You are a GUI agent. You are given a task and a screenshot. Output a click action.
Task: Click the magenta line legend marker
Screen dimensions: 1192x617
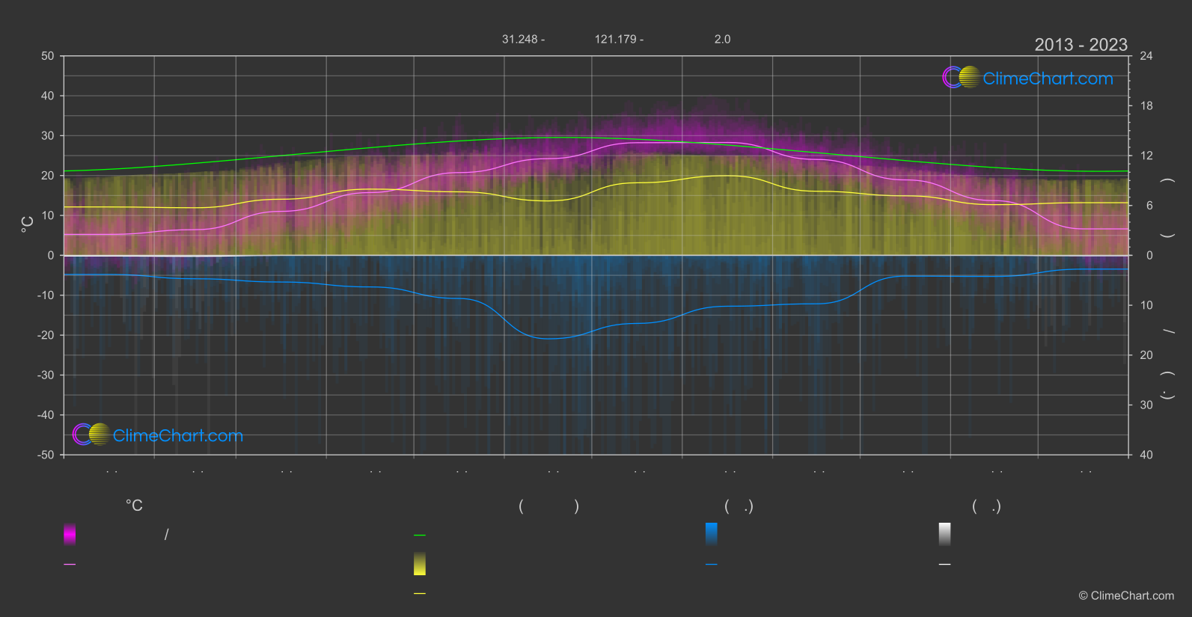click(x=70, y=565)
